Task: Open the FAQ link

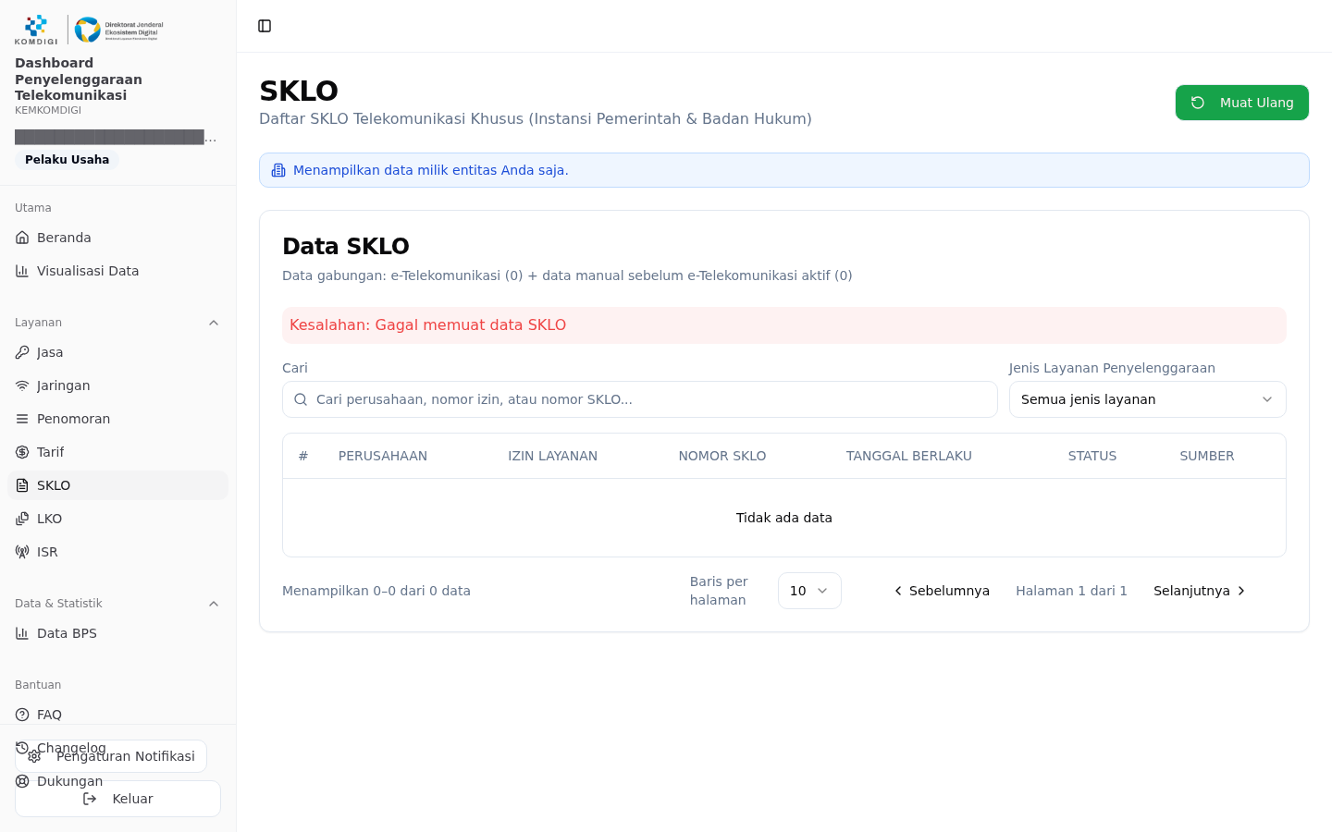Action: pos(117,715)
